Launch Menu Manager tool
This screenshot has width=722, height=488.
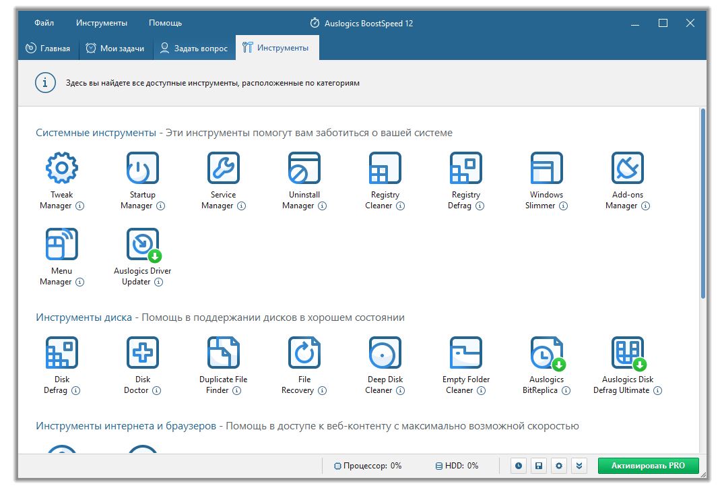62,244
